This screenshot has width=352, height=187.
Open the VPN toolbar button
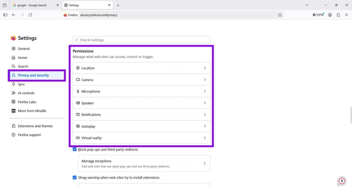(x=318, y=15)
